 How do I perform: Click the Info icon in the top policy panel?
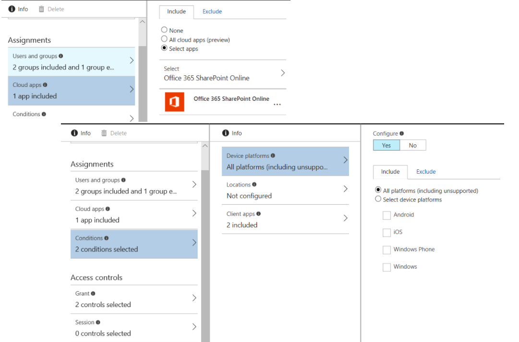click(12, 9)
